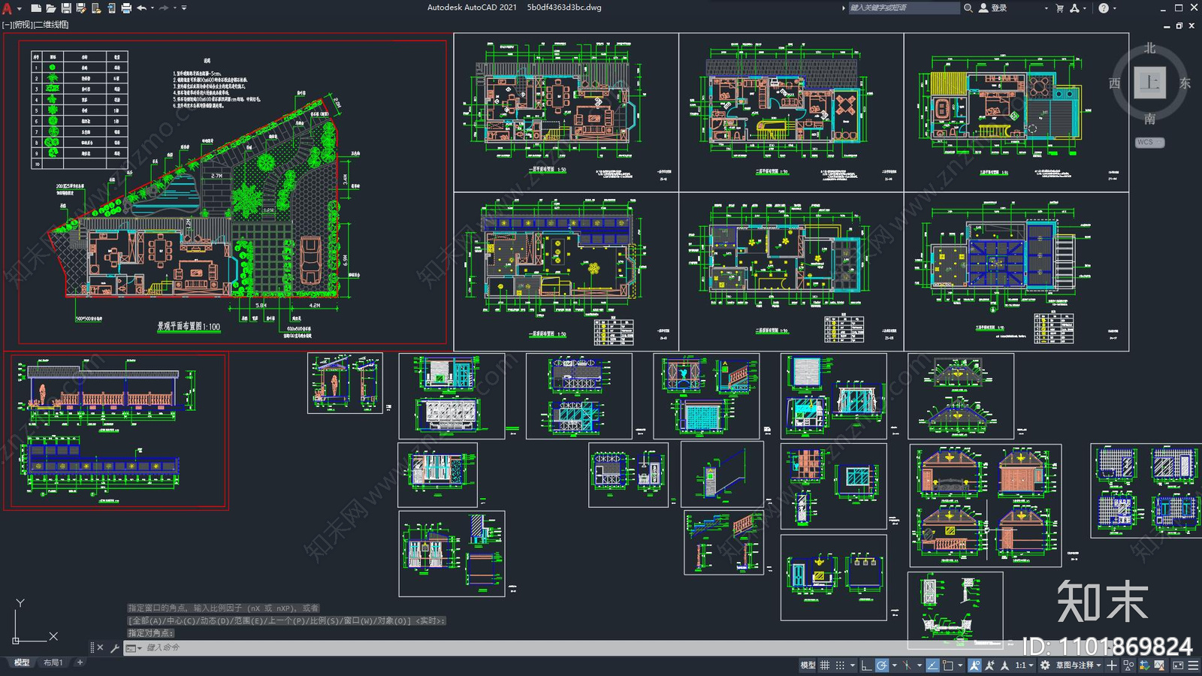Click the ViewCube top face 上
Viewport: 1202px width, 676px height.
(x=1149, y=83)
